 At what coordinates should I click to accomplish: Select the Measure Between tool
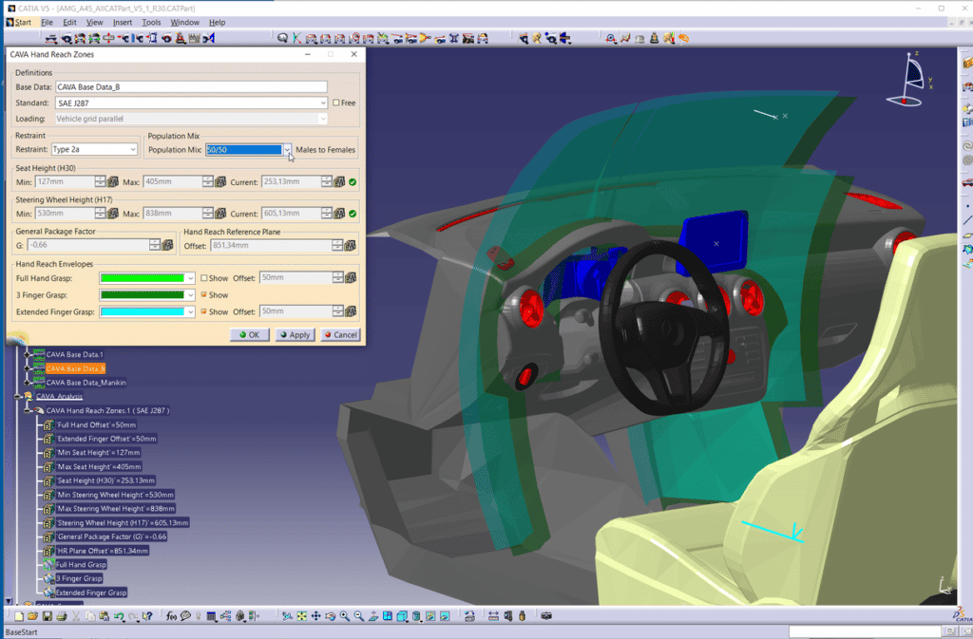click(x=493, y=616)
